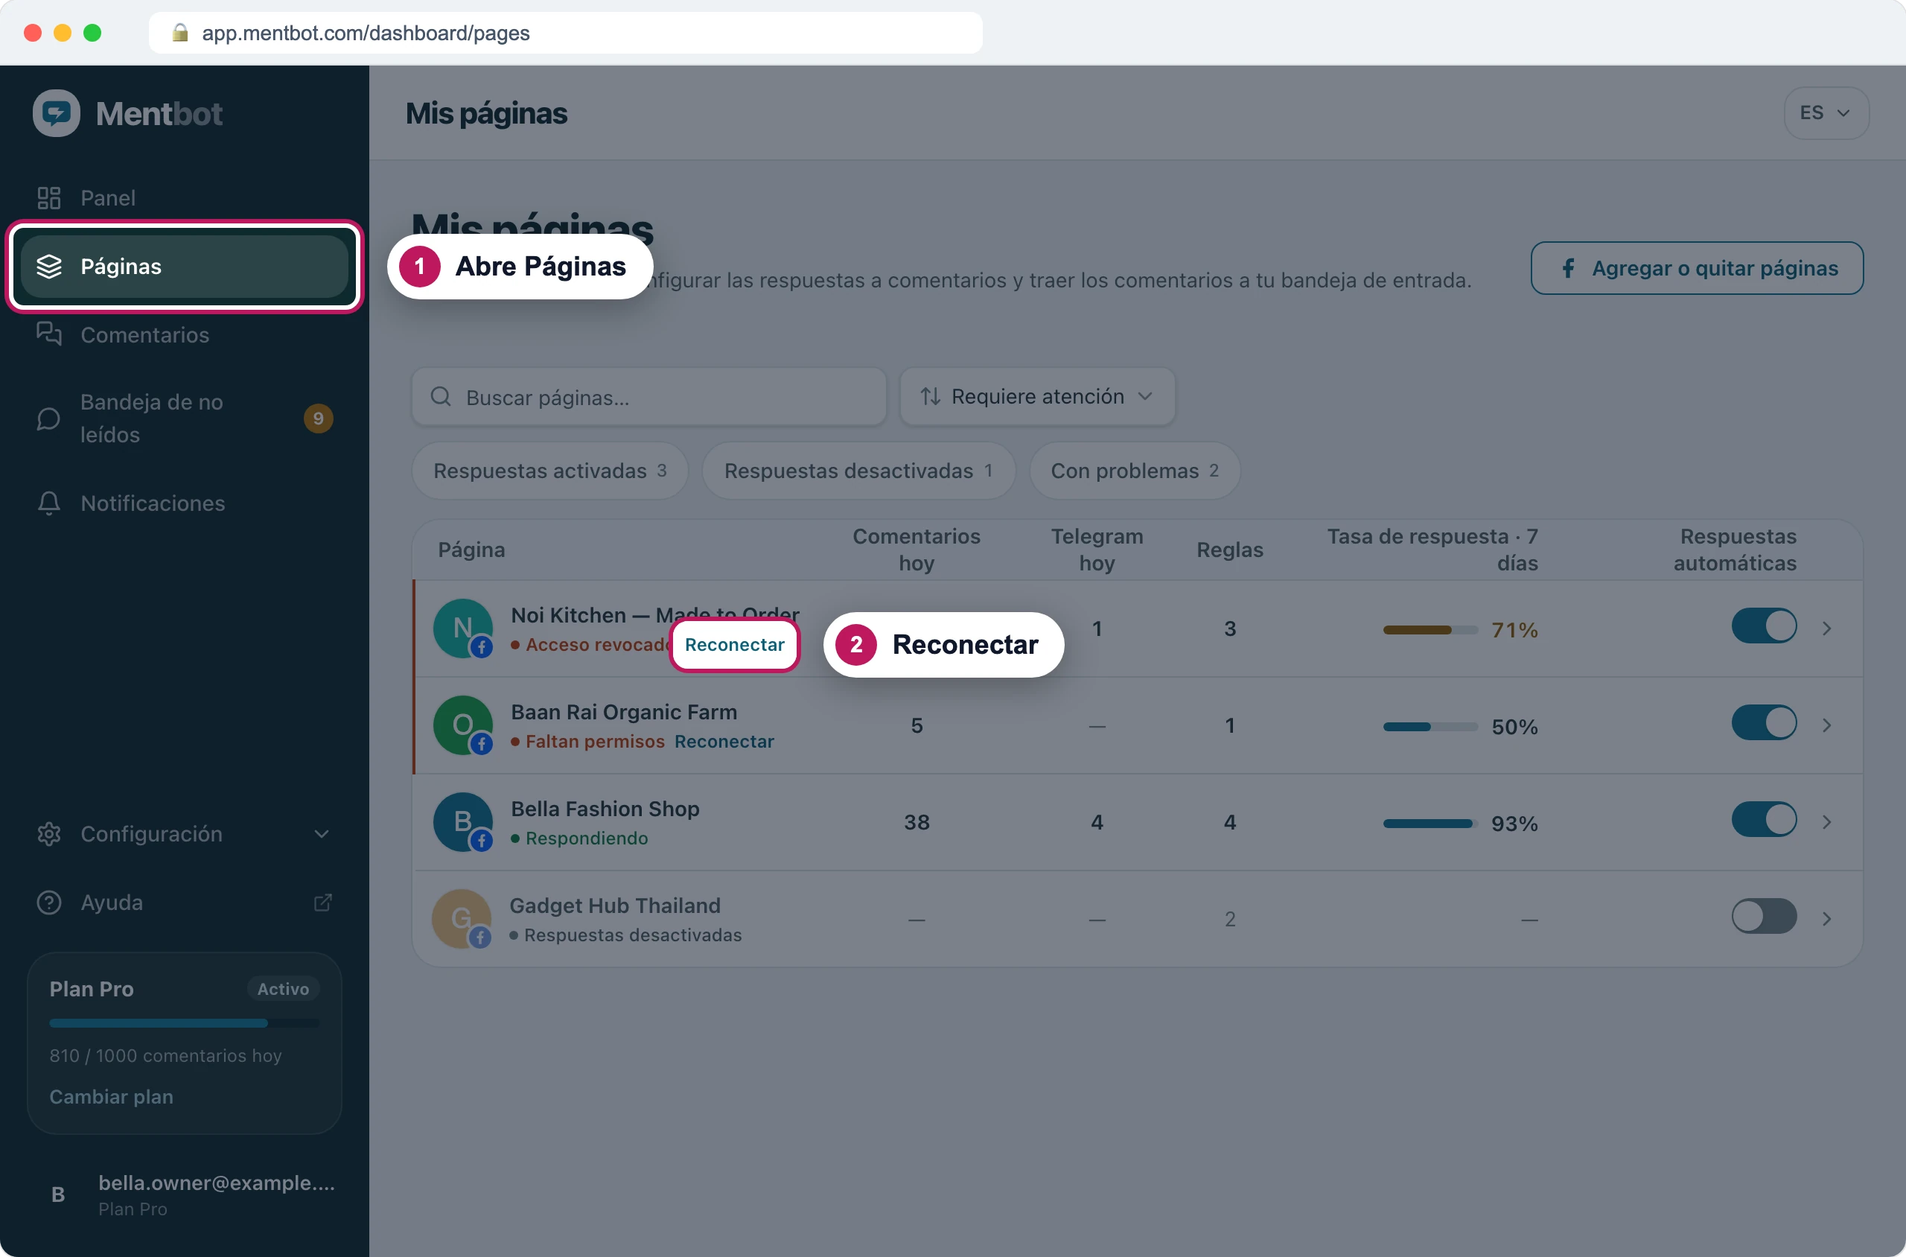Click the Plan Pro usage progress bar
This screenshot has width=1906, height=1257.
(185, 1023)
